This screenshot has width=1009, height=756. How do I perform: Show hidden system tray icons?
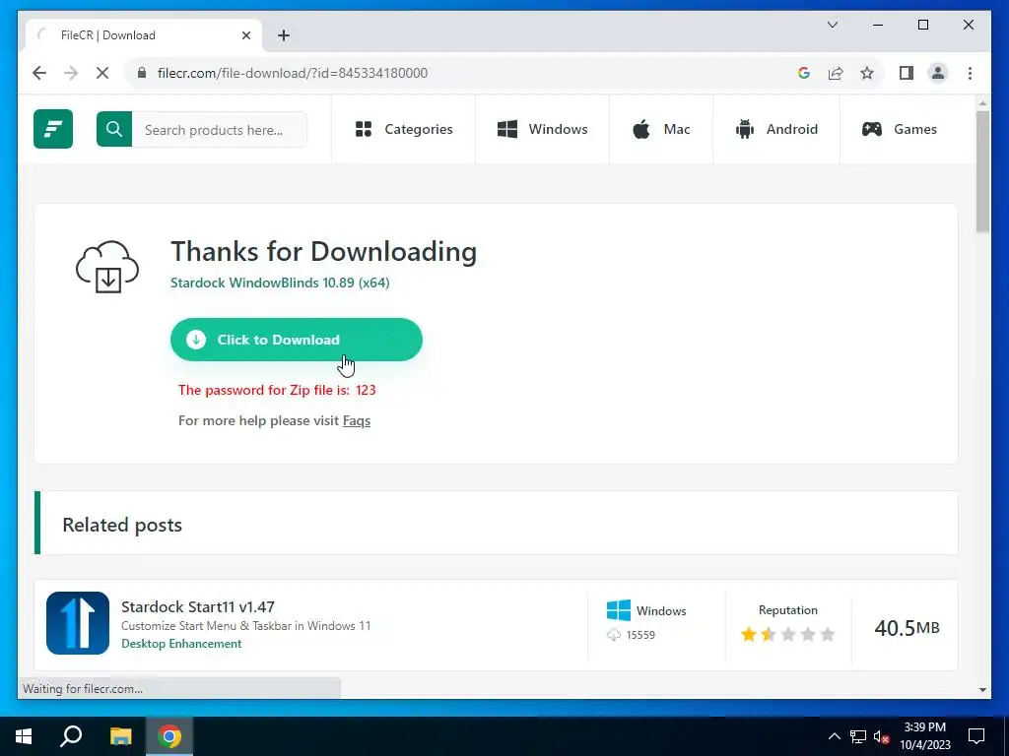pos(834,736)
